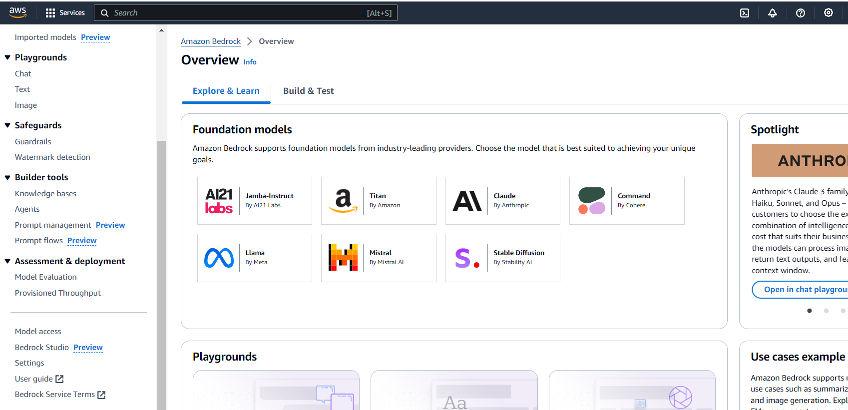
Task: Click the breadcrumb chevron separator
Action: [x=250, y=41]
